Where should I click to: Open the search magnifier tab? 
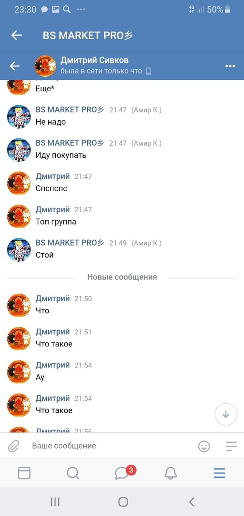(x=73, y=473)
